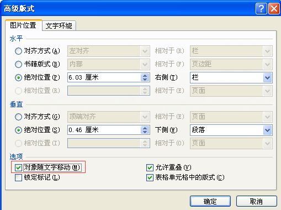Image resolution: width=281 pixels, height=210 pixels.
Task: Click the 确定 button
Action: (210, 201)
